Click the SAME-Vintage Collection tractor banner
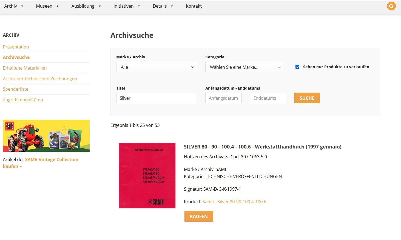The width and height of the screenshot is (401, 240). [46, 136]
